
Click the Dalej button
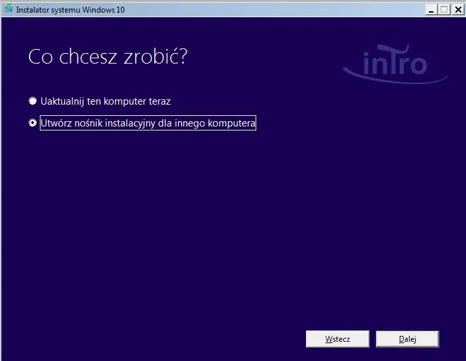(407, 338)
